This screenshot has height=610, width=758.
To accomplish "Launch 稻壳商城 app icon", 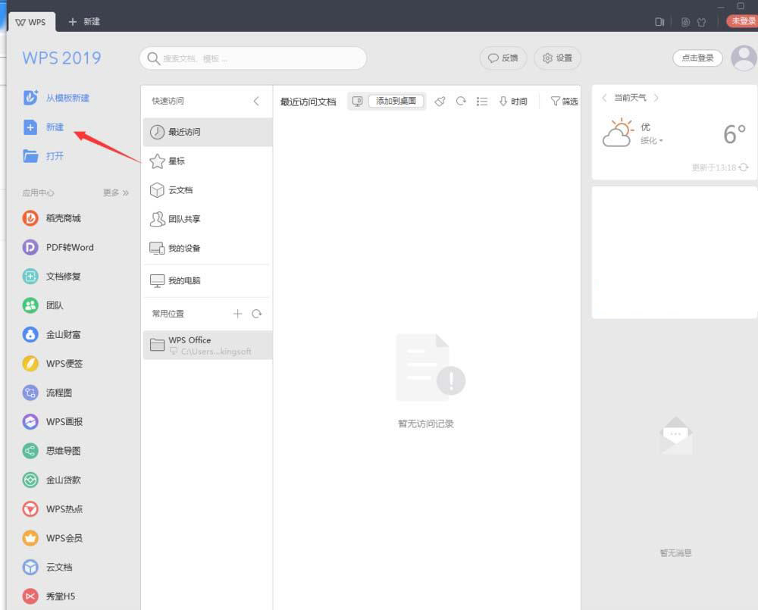I will coord(30,218).
